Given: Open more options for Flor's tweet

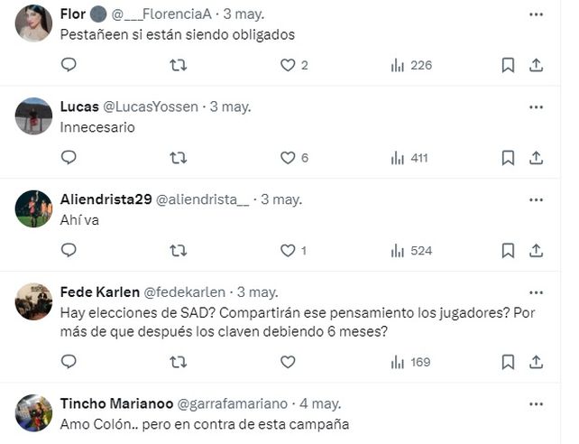Looking at the screenshot, I should point(536,14).
